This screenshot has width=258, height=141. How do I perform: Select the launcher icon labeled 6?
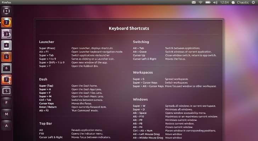[6, 68]
